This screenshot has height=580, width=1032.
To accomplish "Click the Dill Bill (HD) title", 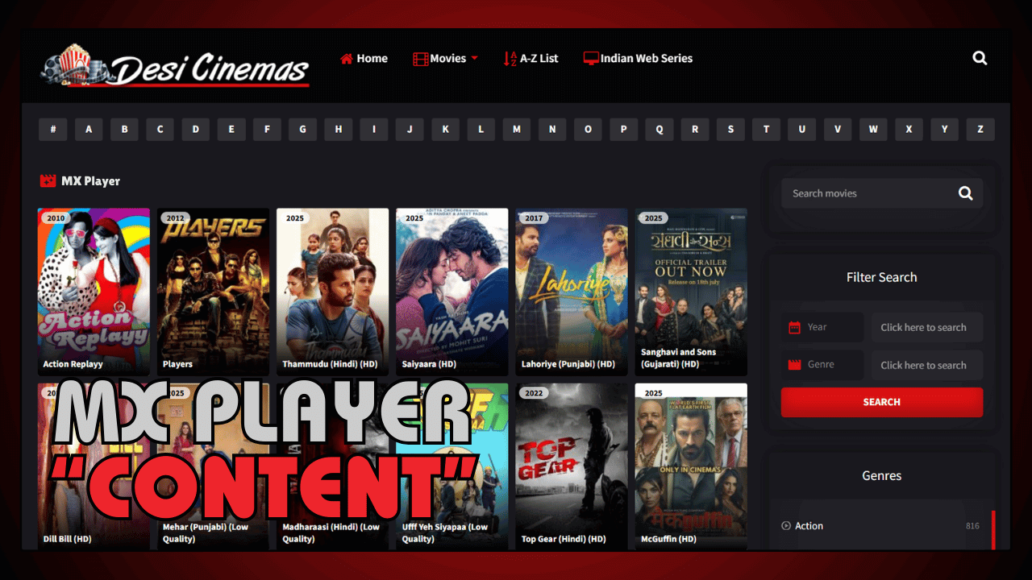I will (x=67, y=539).
